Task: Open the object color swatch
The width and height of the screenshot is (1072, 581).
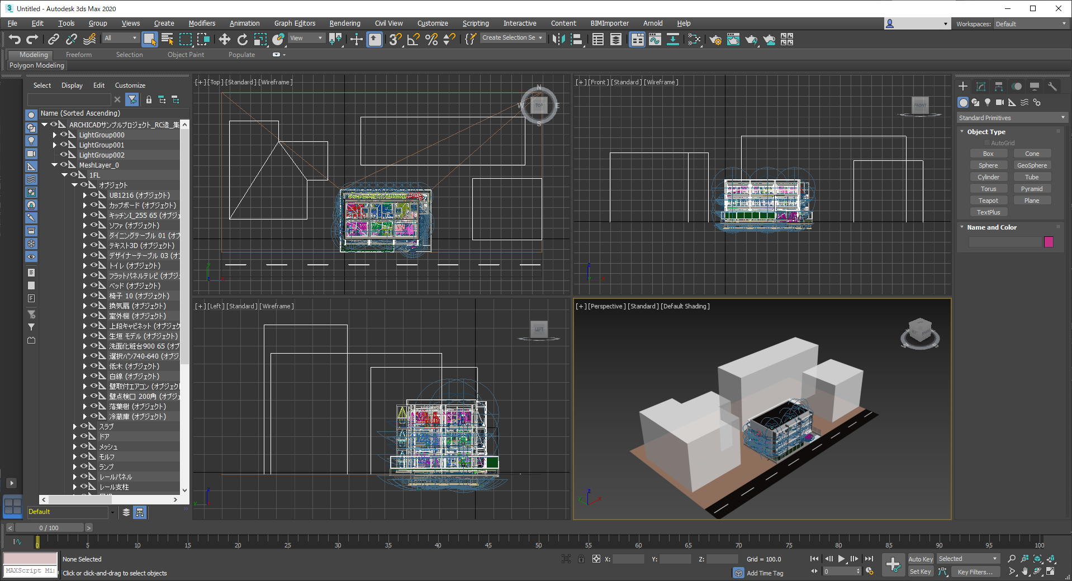Action: 1048,242
